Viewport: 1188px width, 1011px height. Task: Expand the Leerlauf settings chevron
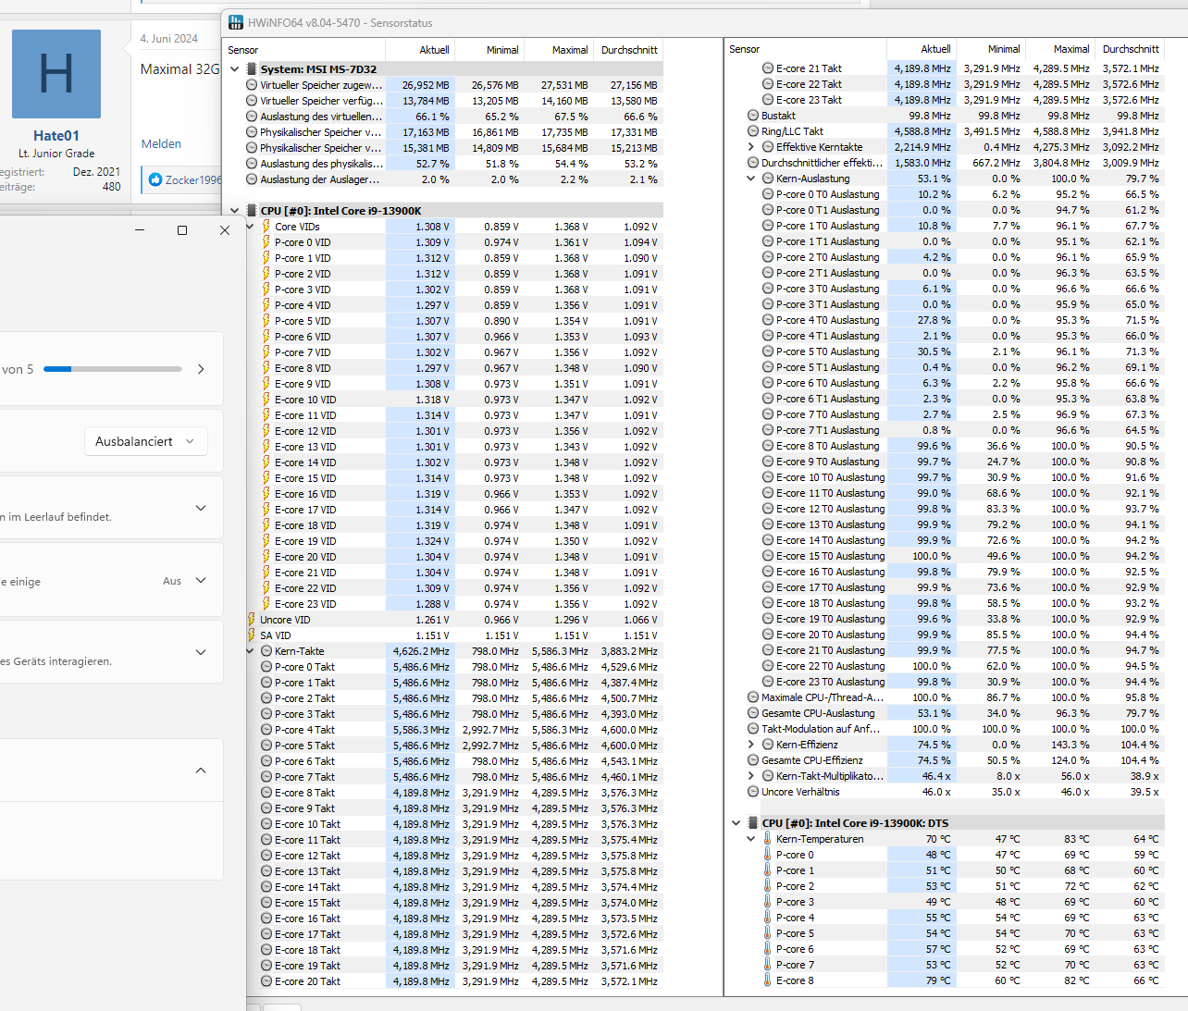tap(201, 508)
